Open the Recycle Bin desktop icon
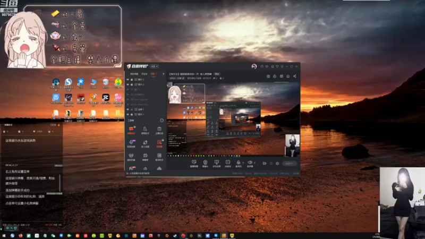The image size is (425, 239). click(105, 83)
